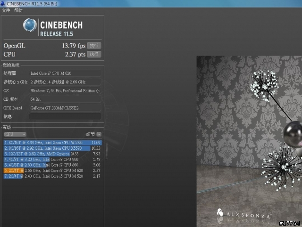Click the OpenGL score 13.79 fps
The image size is (302, 227).
[74, 46]
